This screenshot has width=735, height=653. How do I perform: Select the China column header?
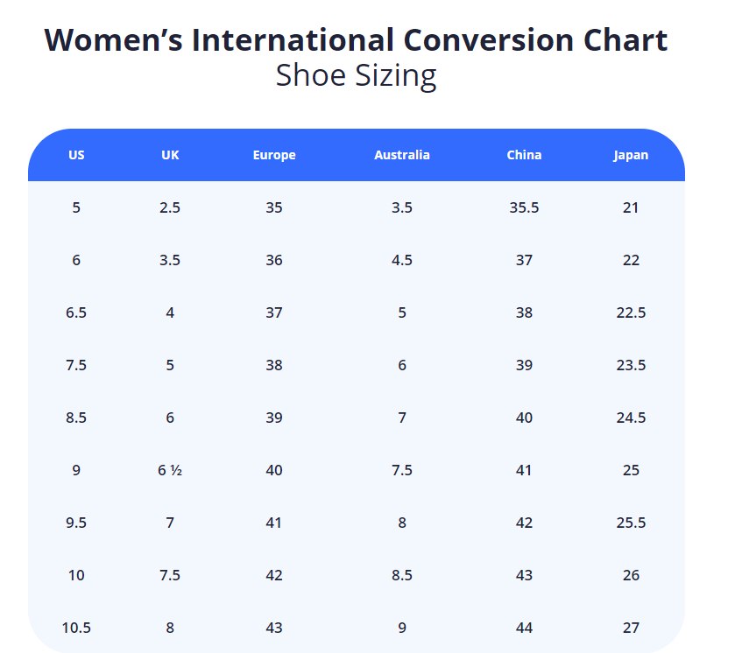pos(524,155)
